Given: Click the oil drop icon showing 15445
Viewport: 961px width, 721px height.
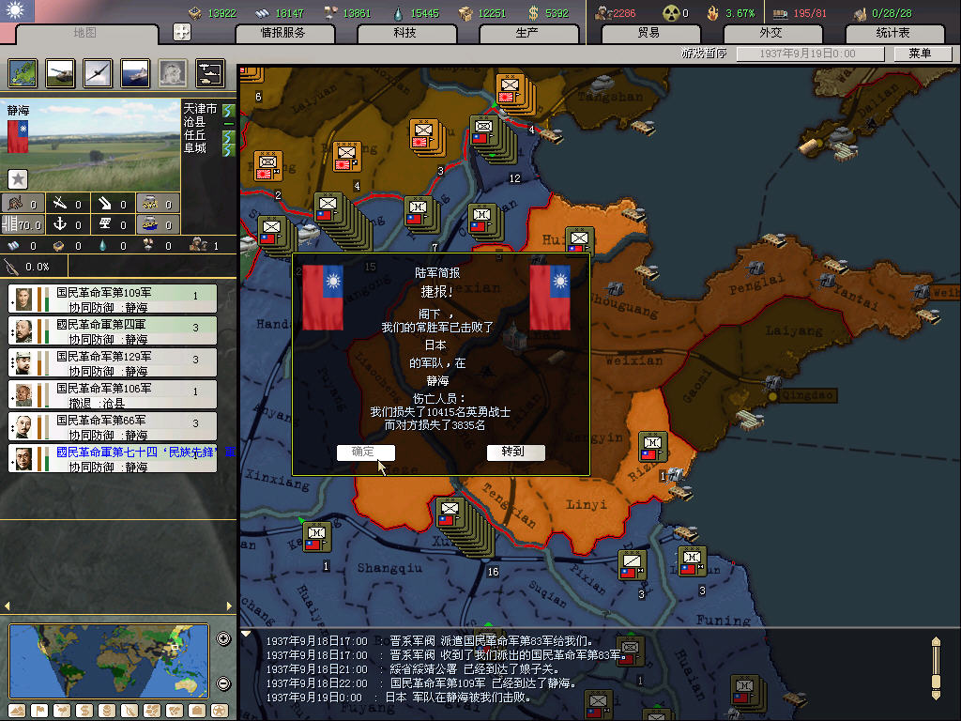Looking at the screenshot, I should pos(398,13).
